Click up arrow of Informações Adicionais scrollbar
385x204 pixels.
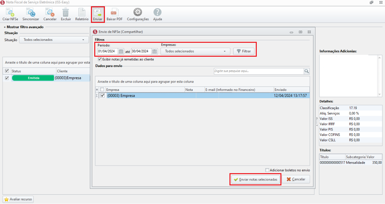(x=380, y=57)
